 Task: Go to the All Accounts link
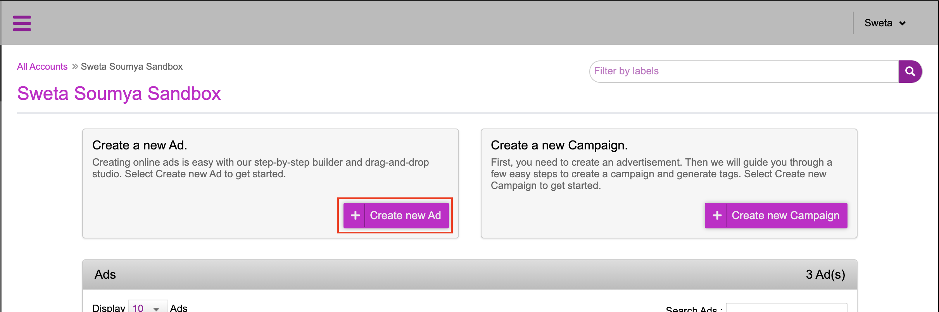coord(42,67)
